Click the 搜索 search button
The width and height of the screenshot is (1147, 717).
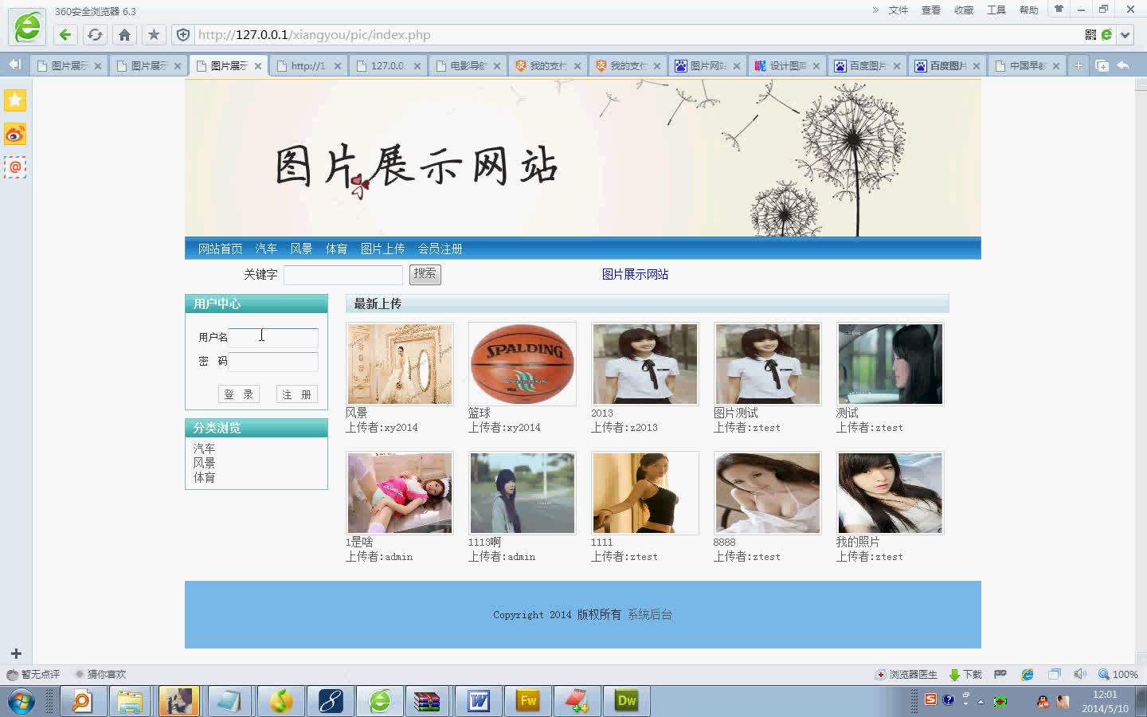[x=425, y=274]
